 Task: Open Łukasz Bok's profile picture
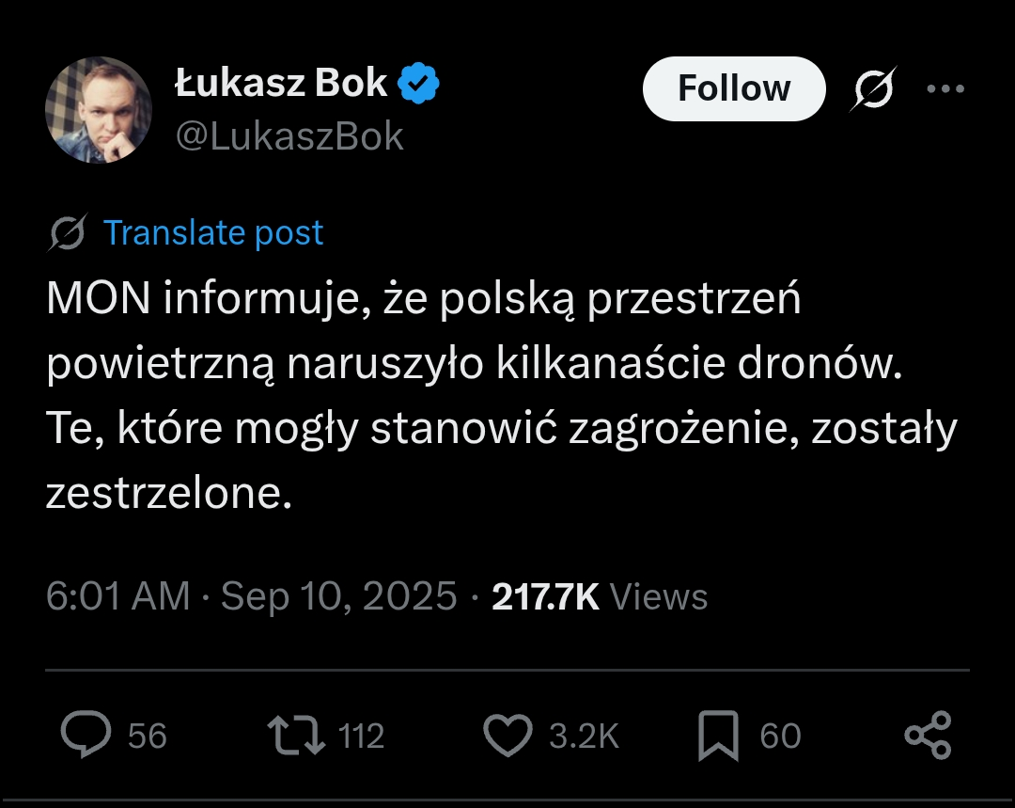pyautogui.click(x=99, y=110)
